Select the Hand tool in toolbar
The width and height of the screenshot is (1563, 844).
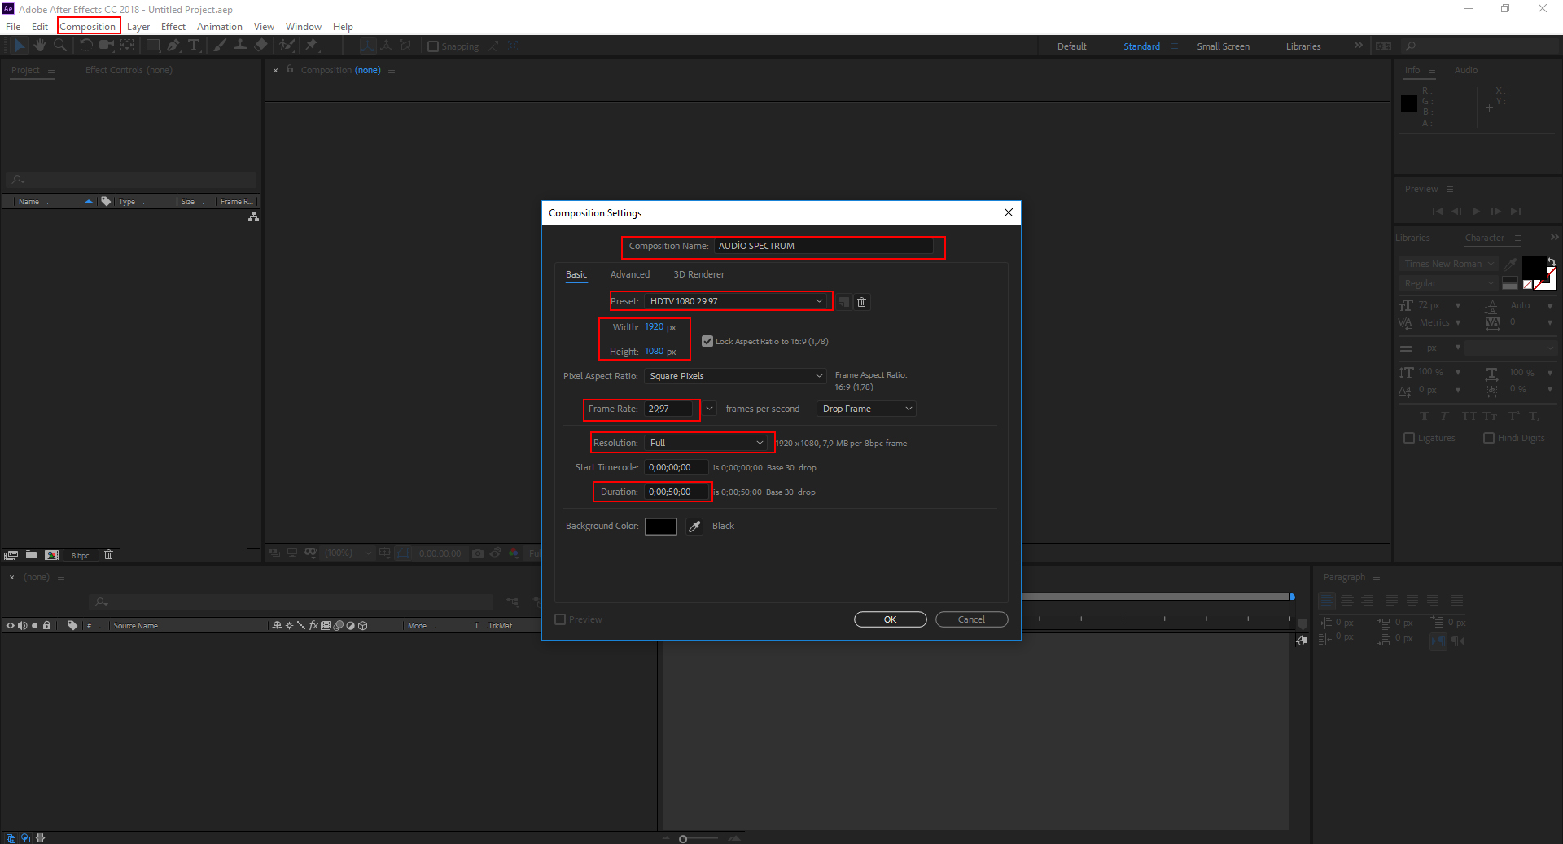click(x=39, y=46)
